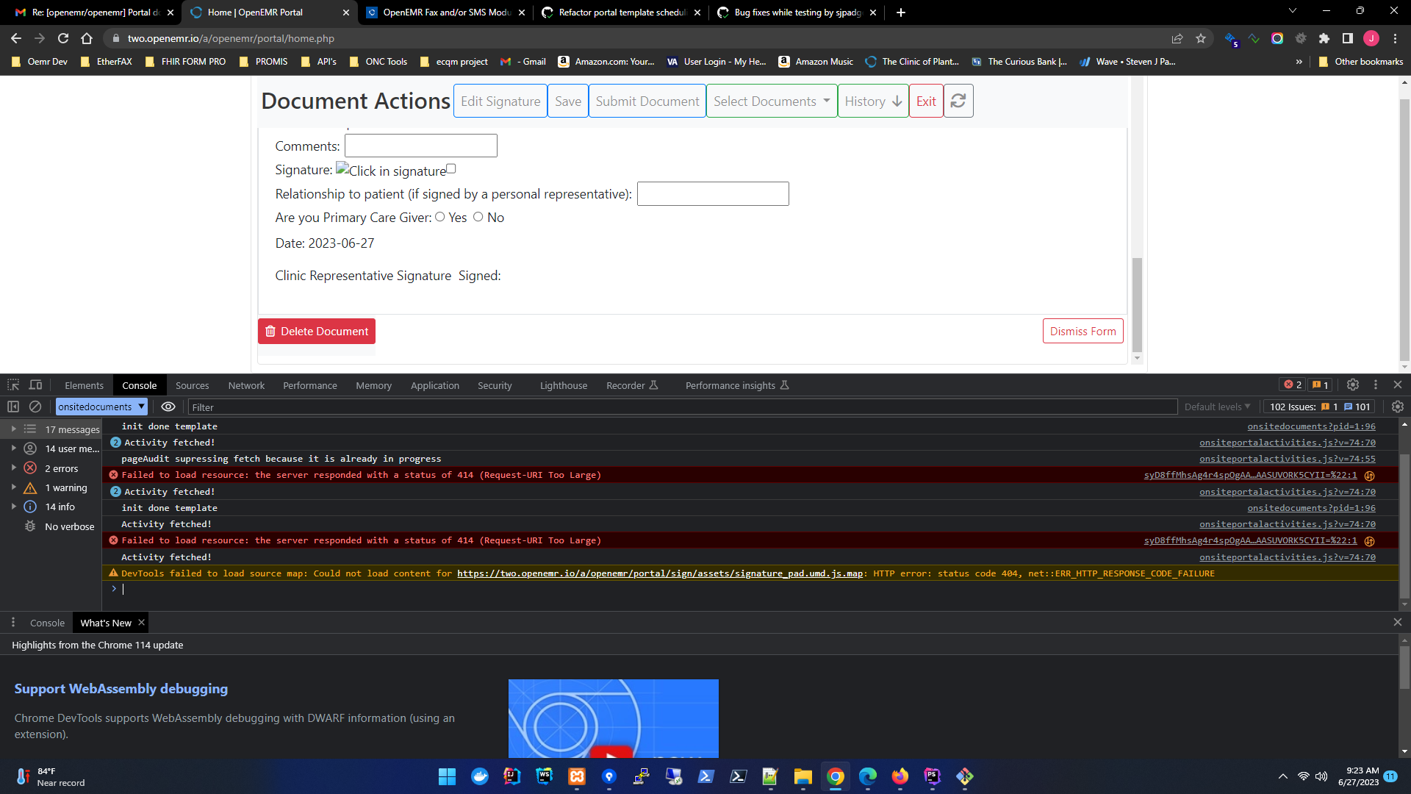The height and width of the screenshot is (794, 1411).
Task: Open the browser Extensions puzzle icon
Action: 1325,38
